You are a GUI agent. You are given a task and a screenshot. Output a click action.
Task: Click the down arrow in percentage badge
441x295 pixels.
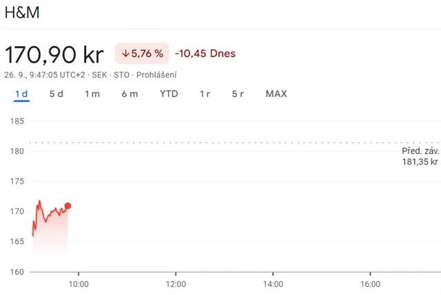126,54
